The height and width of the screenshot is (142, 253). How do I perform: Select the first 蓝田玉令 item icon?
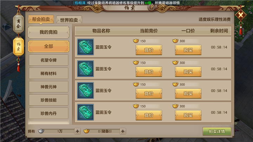pos(85,47)
